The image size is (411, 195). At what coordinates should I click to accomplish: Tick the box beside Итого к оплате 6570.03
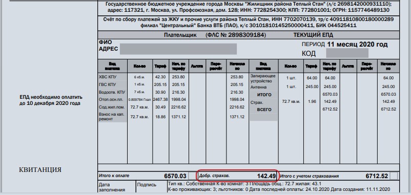pos(192,176)
